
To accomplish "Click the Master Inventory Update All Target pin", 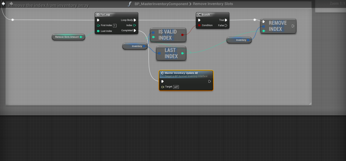I will pyautogui.click(x=163, y=87).
